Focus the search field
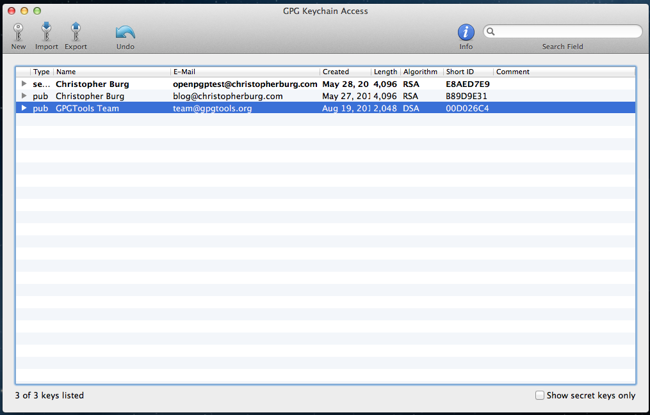This screenshot has height=415, width=650. [562, 31]
